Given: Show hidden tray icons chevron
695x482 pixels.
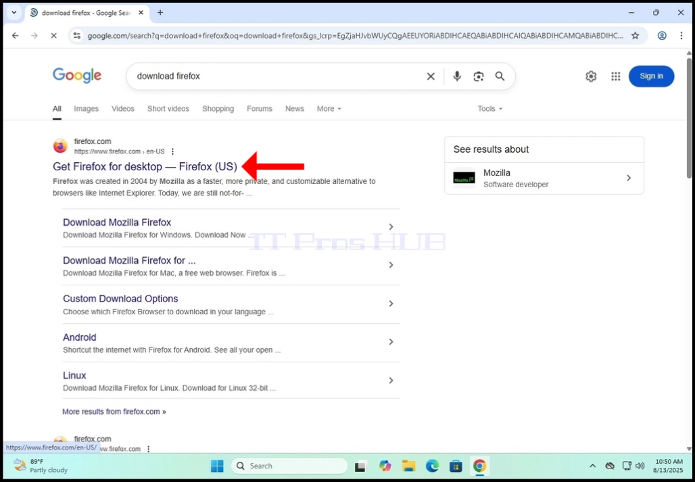Looking at the screenshot, I should (593, 466).
